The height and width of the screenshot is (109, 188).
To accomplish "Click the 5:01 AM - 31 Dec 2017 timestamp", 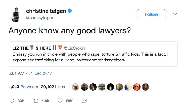I will 30,73.
